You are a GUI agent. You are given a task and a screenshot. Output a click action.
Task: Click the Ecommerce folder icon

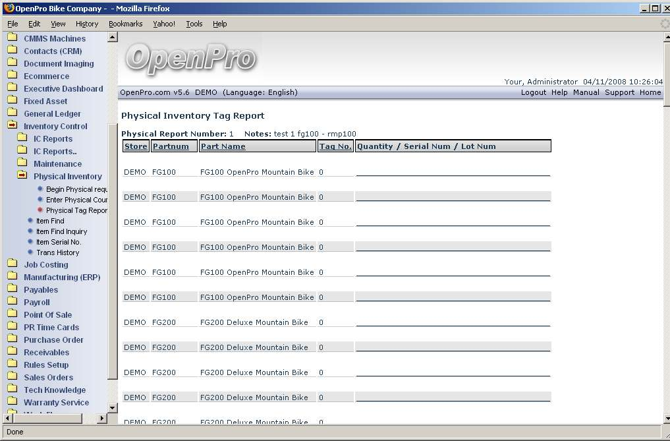[12, 76]
